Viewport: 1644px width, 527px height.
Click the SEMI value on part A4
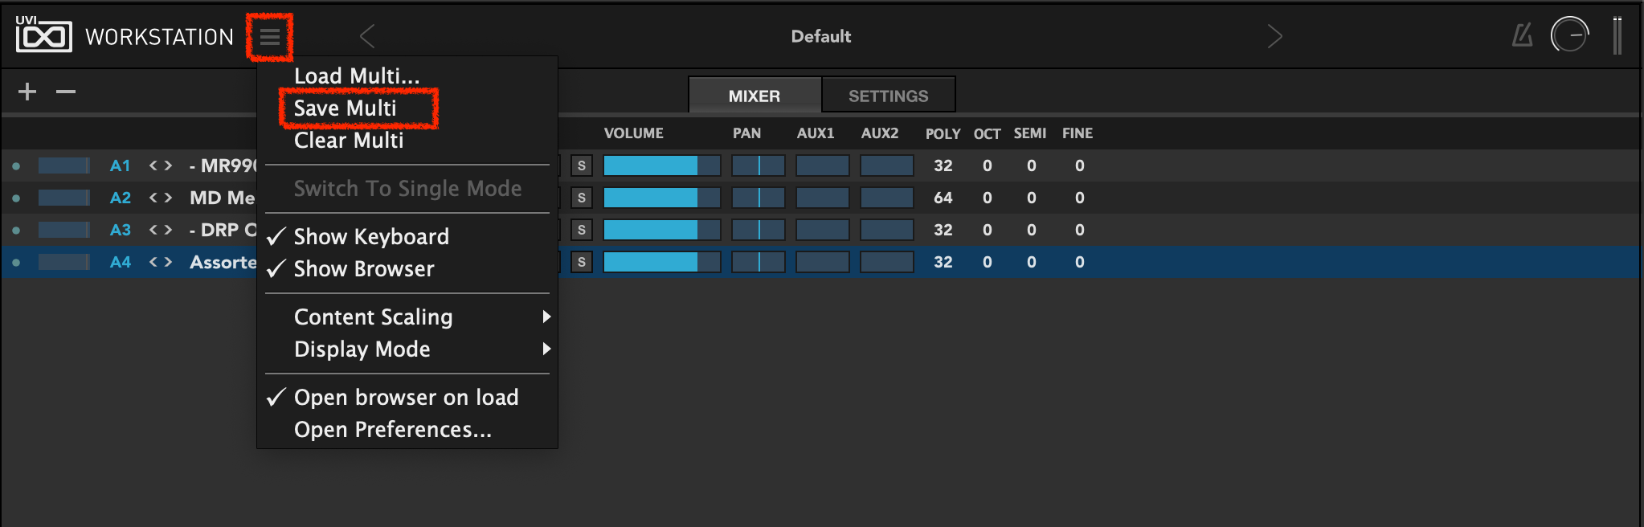pos(1032,262)
